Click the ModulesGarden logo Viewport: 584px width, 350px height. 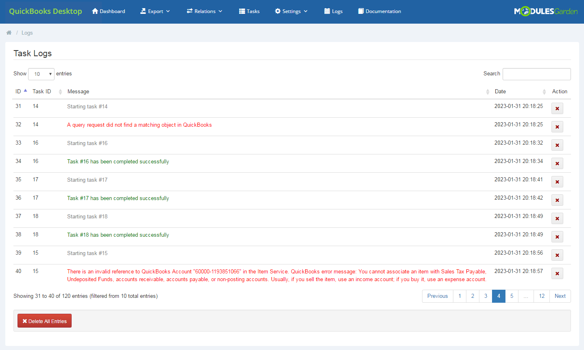[x=545, y=11]
